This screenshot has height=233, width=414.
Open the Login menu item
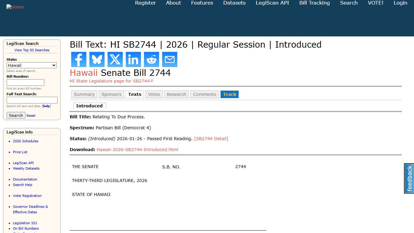(400, 3)
